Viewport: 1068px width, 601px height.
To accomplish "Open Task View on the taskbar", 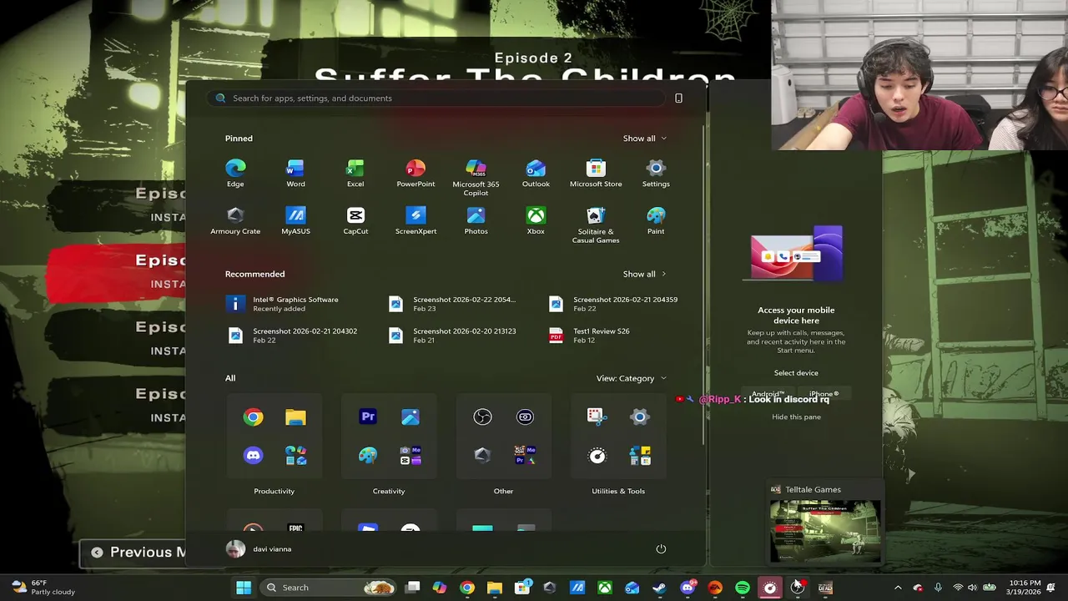I will coord(412,588).
